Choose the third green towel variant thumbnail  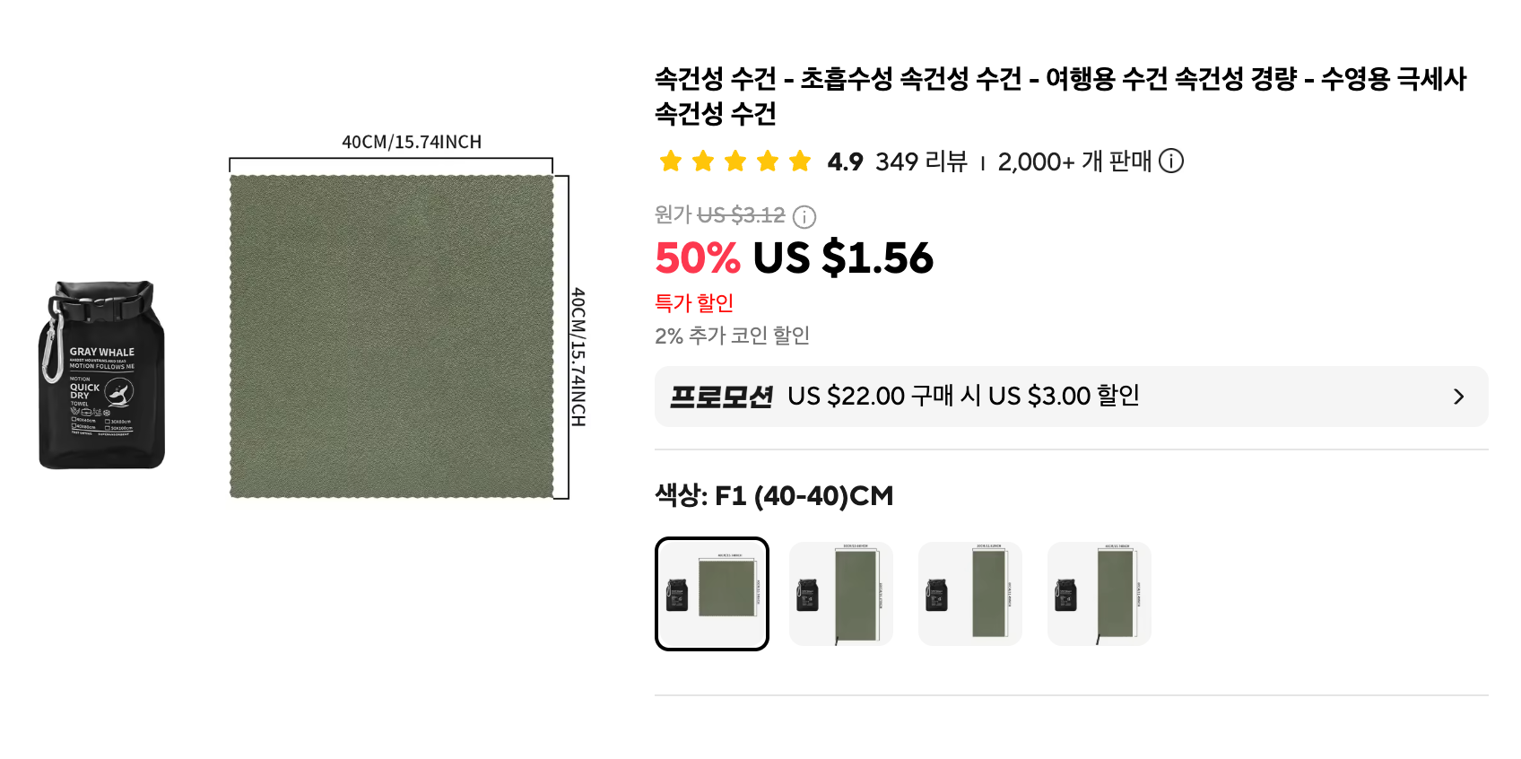point(970,594)
